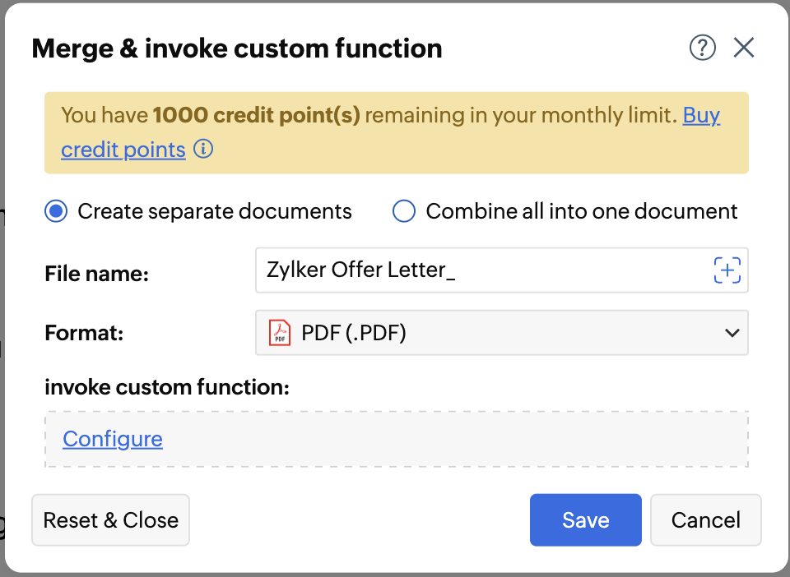Choose the Combine all into one radio button

(x=403, y=211)
